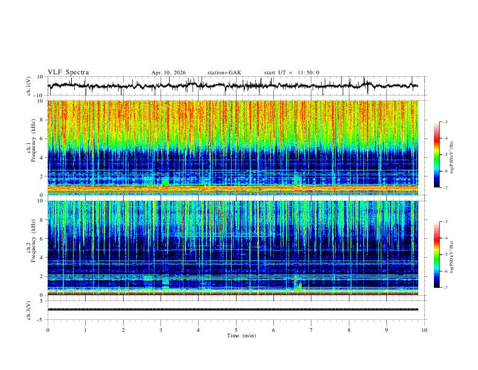
Task: Click the ch.1 spectrogram colorbar
Action: pos(436,155)
